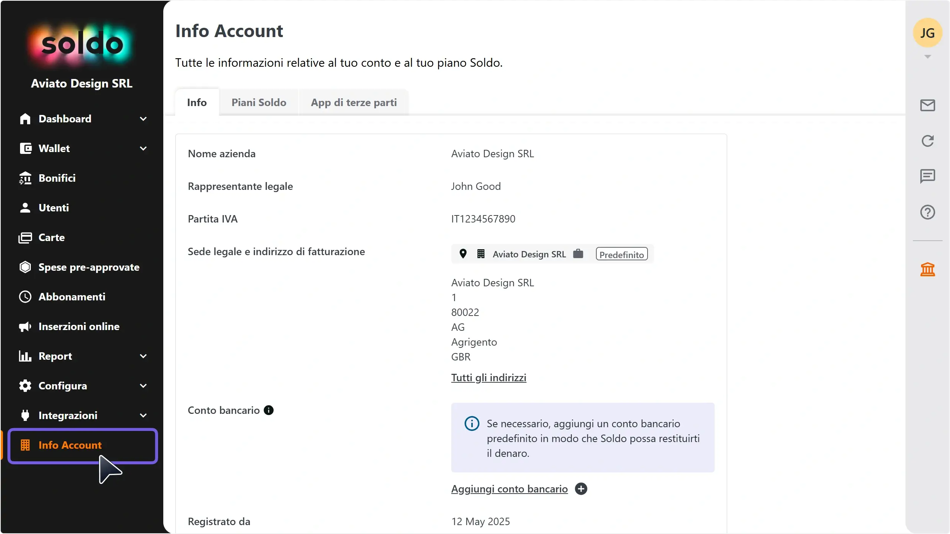
Task: Click the refresh icon in right rail
Action: coord(927,141)
